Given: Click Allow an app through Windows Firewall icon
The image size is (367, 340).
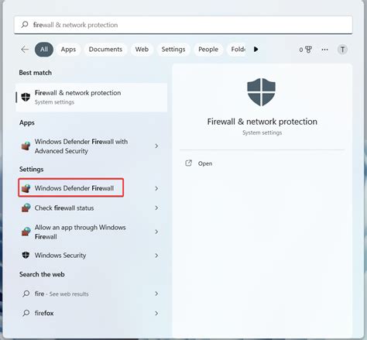Looking at the screenshot, I should (26, 232).
